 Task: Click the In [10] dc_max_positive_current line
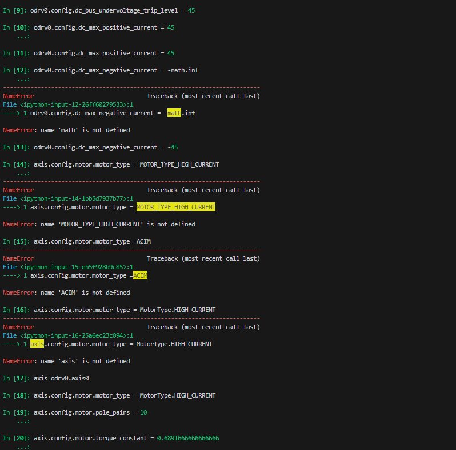tap(89, 27)
